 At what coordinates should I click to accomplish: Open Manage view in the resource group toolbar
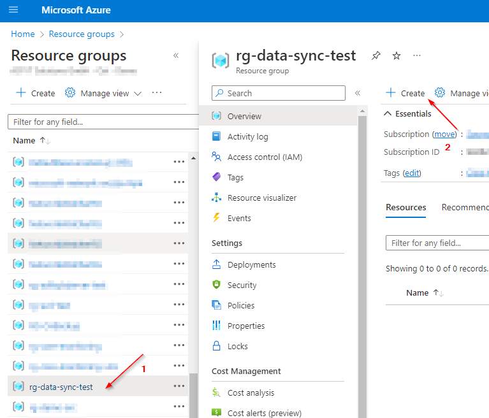point(462,93)
